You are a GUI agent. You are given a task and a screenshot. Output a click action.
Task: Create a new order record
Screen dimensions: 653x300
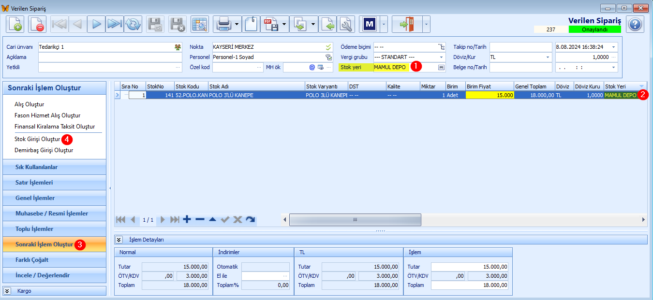tap(15, 24)
